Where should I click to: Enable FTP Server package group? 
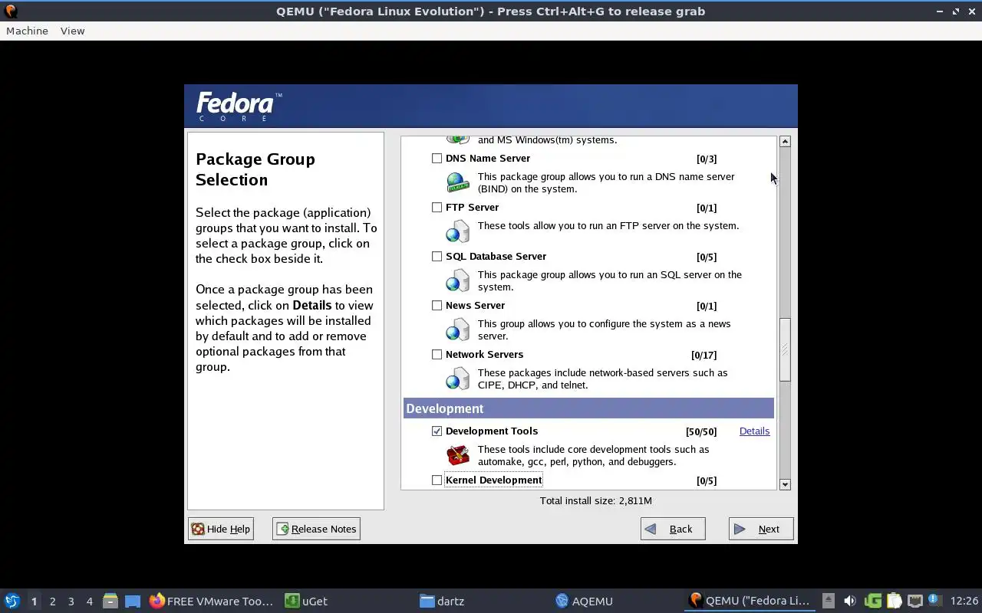tap(437, 208)
